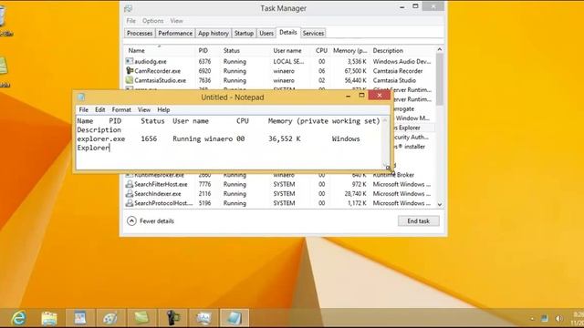
Task: Click the Task Manager vertical scrollbar thumb
Action: tap(440, 79)
